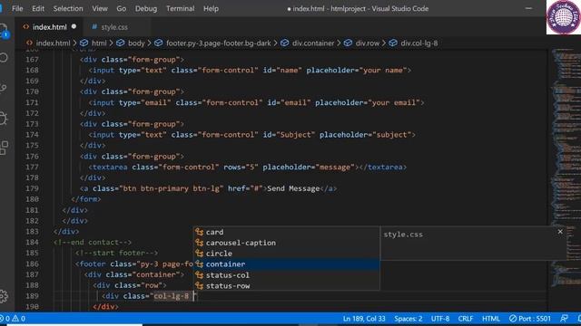Click Ln 189, Col 33 in status bar
This screenshot has height=326, width=581.
pyautogui.click(x=364, y=319)
